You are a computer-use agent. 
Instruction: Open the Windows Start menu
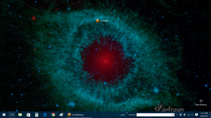point(4,115)
